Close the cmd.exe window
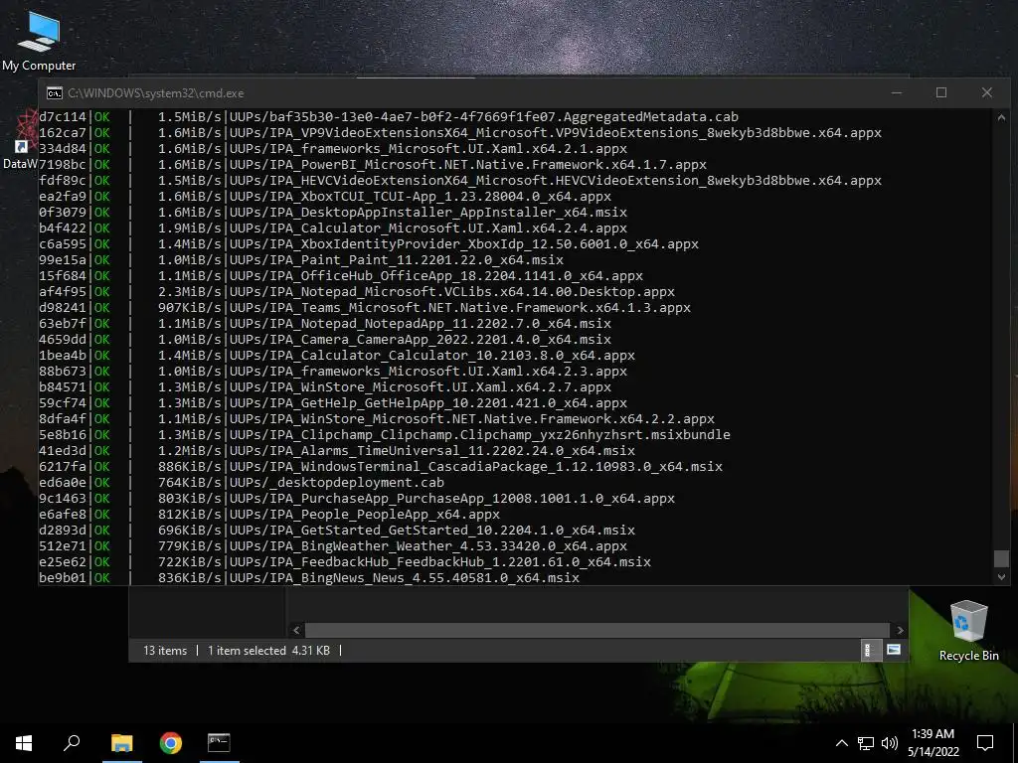 click(987, 92)
